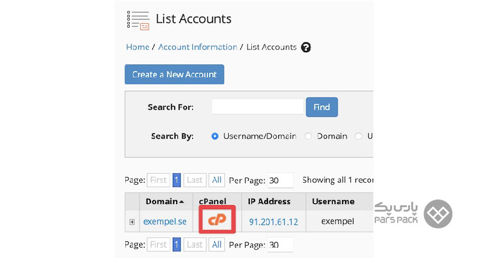The height and width of the screenshot is (258, 482).
Task: Click Create a New Account button
Action: (174, 74)
